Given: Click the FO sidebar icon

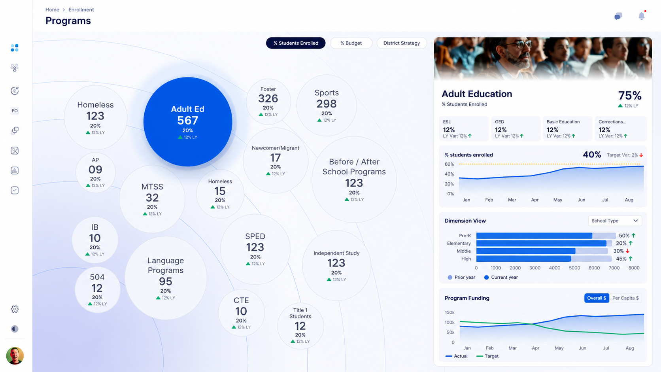Looking at the screenshot, I should [15, 111].
